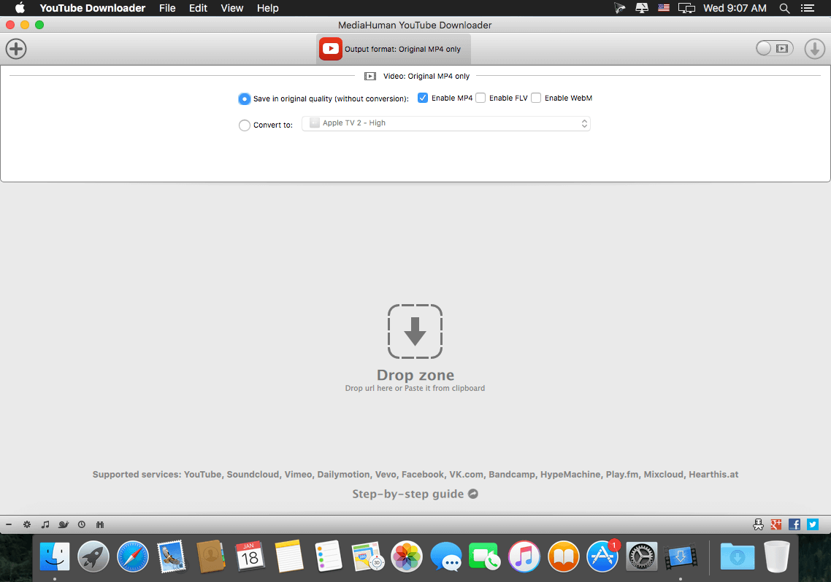Click the binoculars search icon

point(99,524)
